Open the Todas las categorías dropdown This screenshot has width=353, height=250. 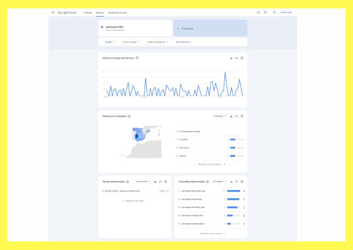click(158, 42)
